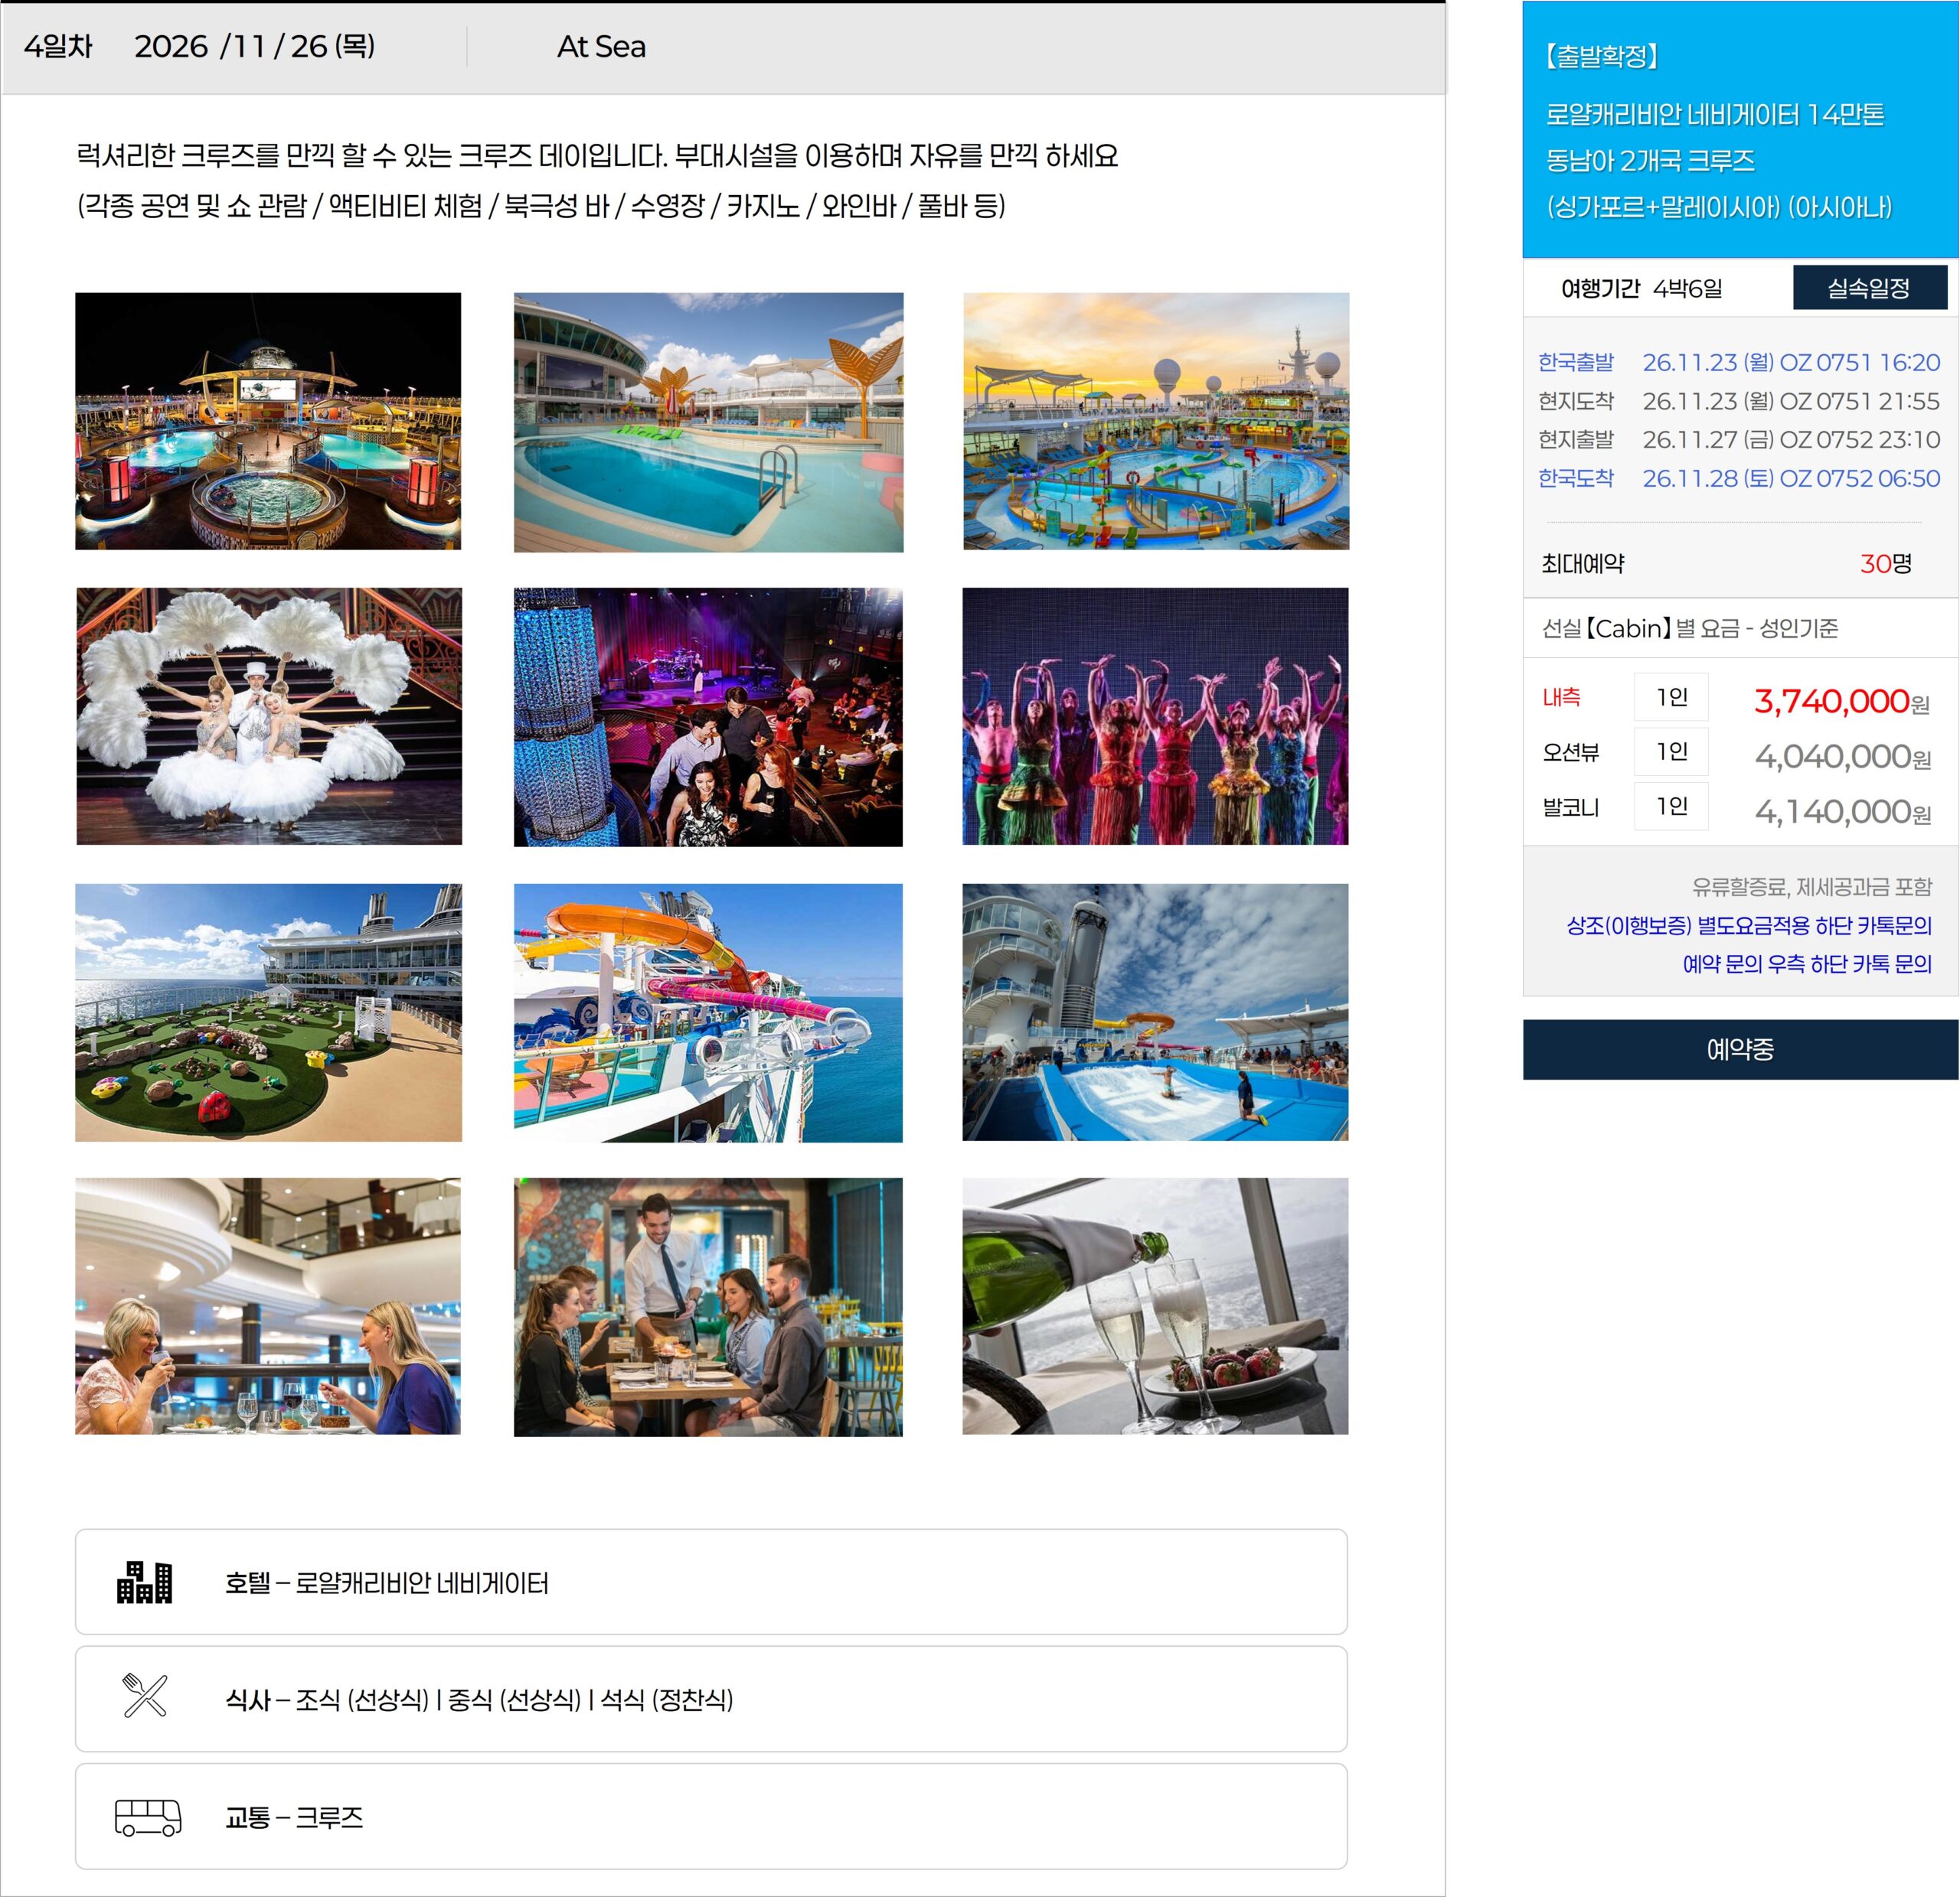Open the 오션뷰 cabin 1인 selector
The width and height of the screenshot is (1960, 1897).
[1671, 751]
